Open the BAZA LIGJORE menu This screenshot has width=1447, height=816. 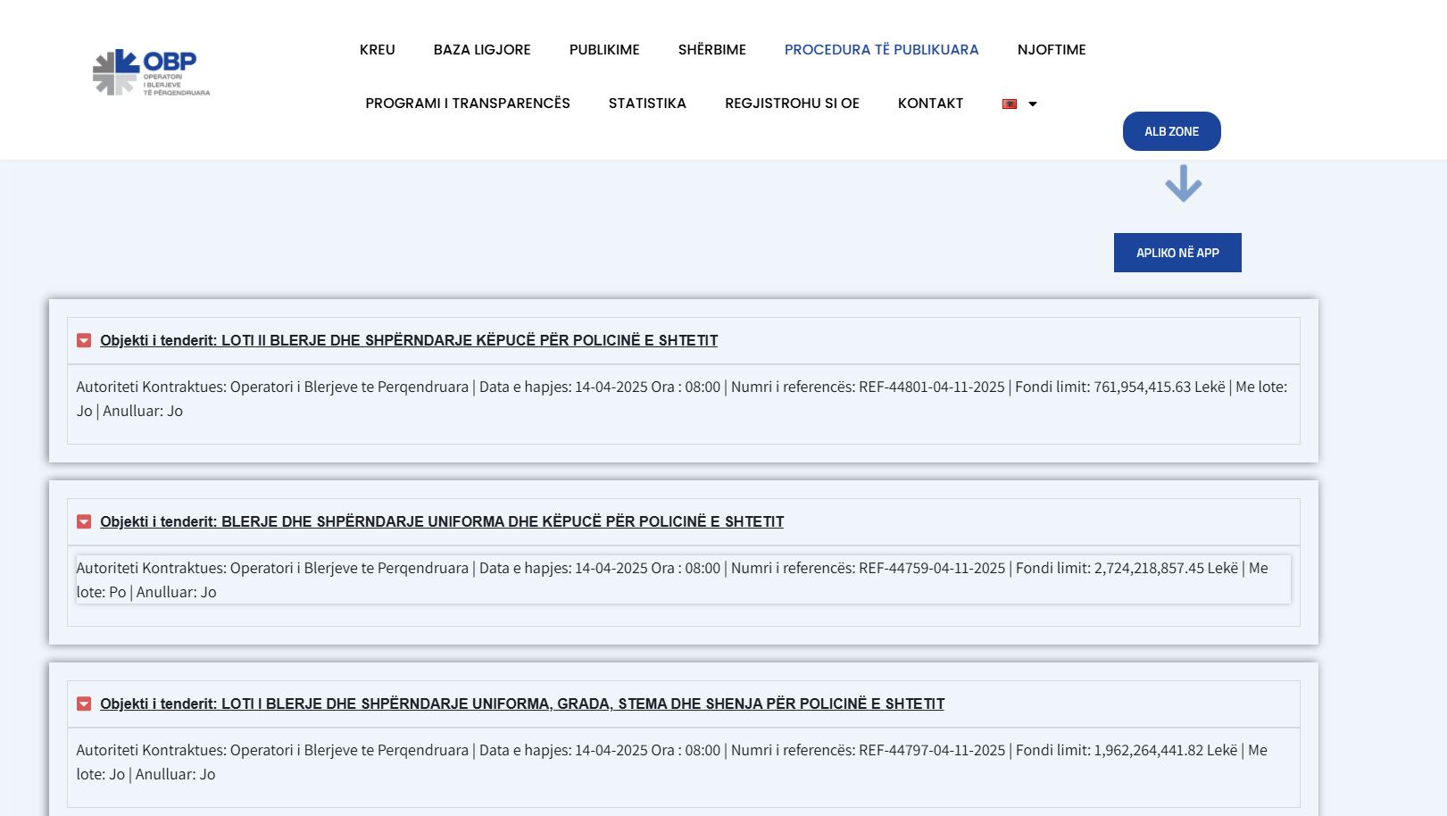click(x=482, y=50)
